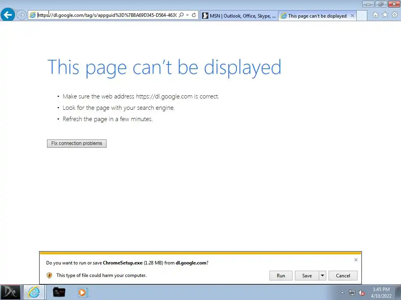Screen dimensions: 401x300
Task: Click Internet Explorer taskbar icon
Action: pos(34,292)
